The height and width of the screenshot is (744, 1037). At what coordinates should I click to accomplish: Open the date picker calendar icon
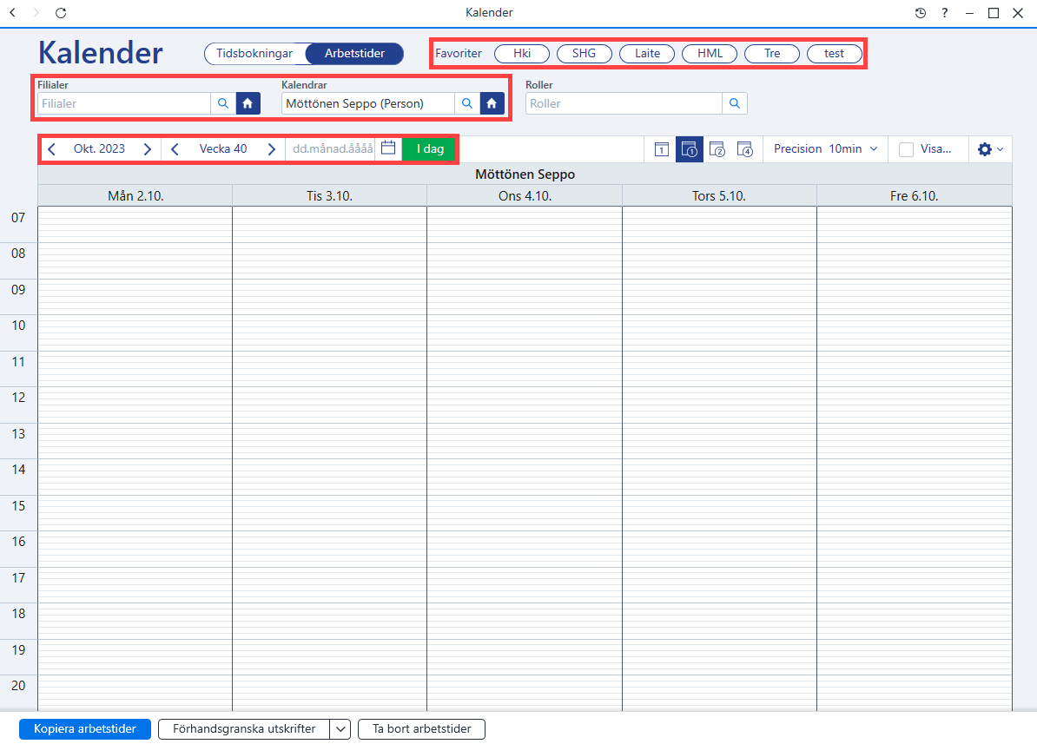point(388,148)
